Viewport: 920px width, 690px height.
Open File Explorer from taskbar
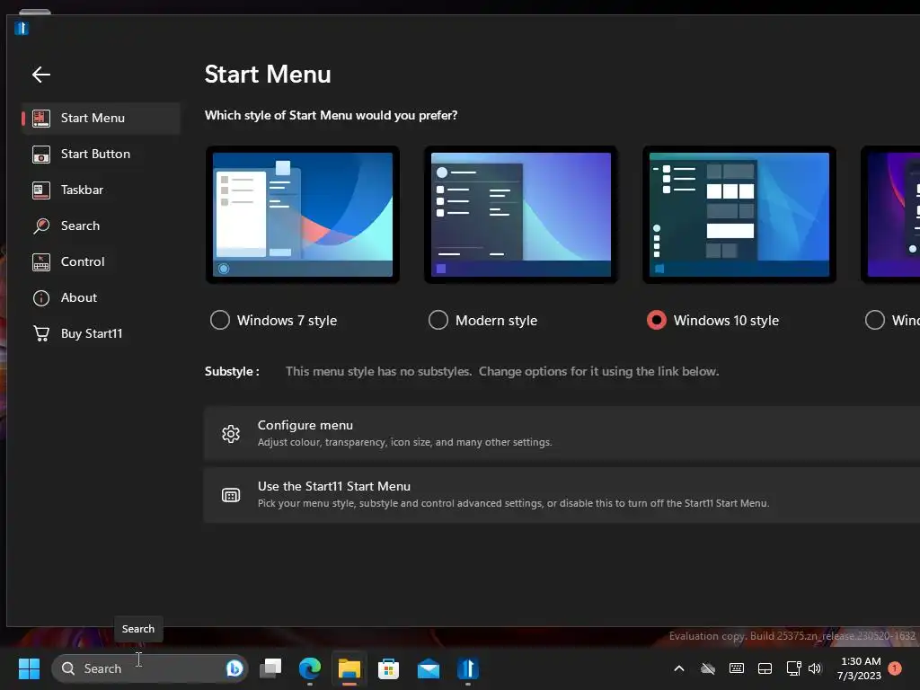point(349,668)
